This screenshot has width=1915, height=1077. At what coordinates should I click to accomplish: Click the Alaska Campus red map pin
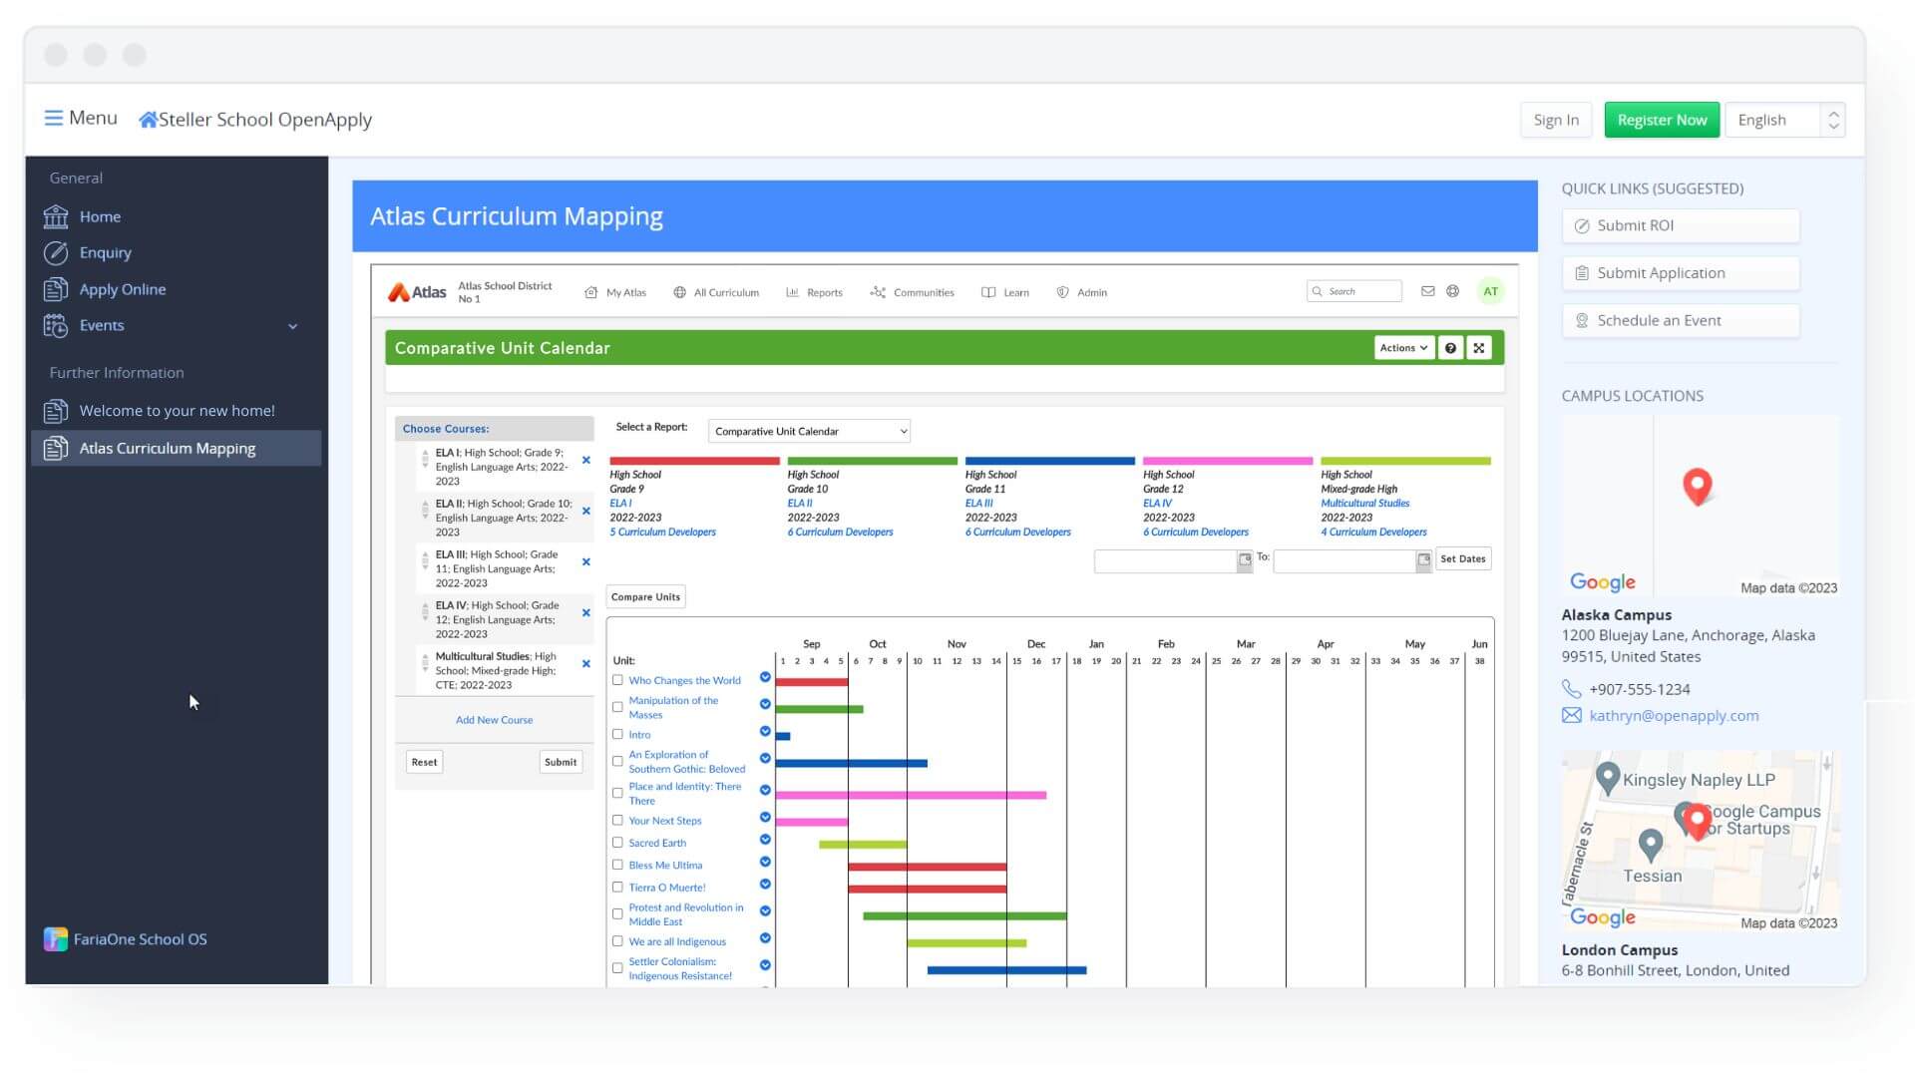tap(1697, 486)
